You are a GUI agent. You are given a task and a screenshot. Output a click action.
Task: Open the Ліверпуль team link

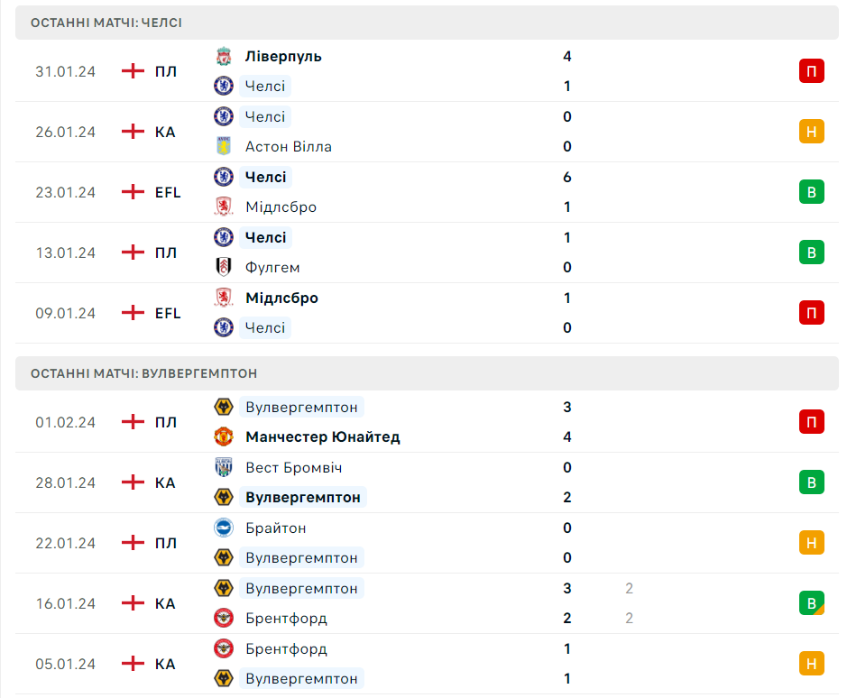click(x=283, y=57)
